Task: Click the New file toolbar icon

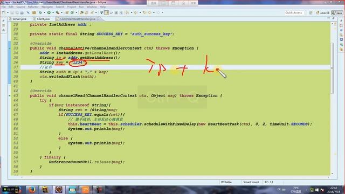Action: pos(4,12)
